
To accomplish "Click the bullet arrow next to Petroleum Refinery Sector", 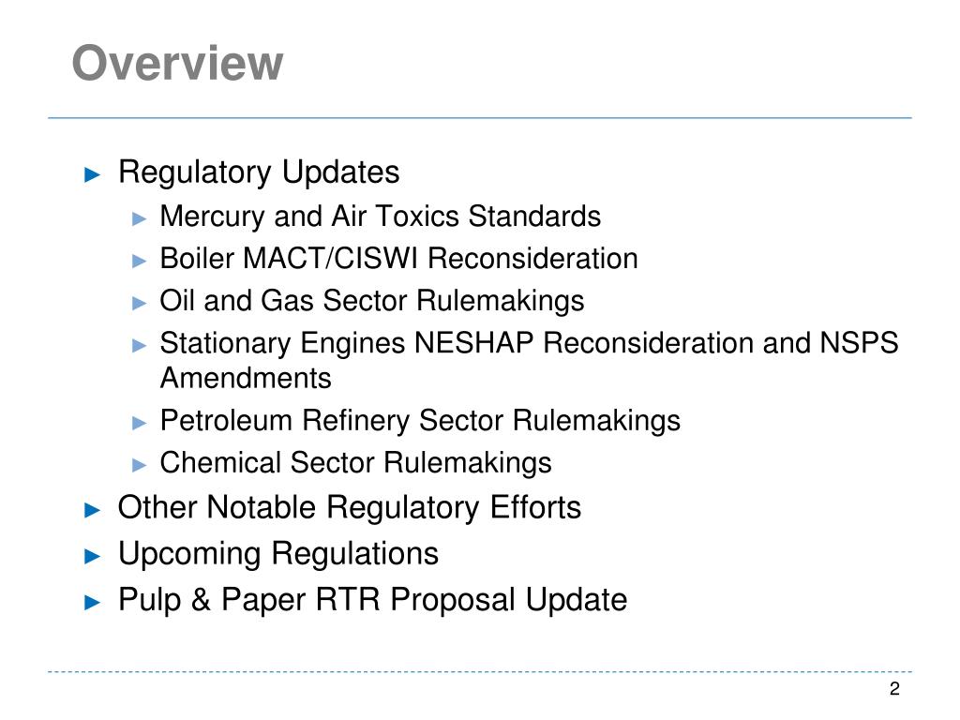I will 140,422.
